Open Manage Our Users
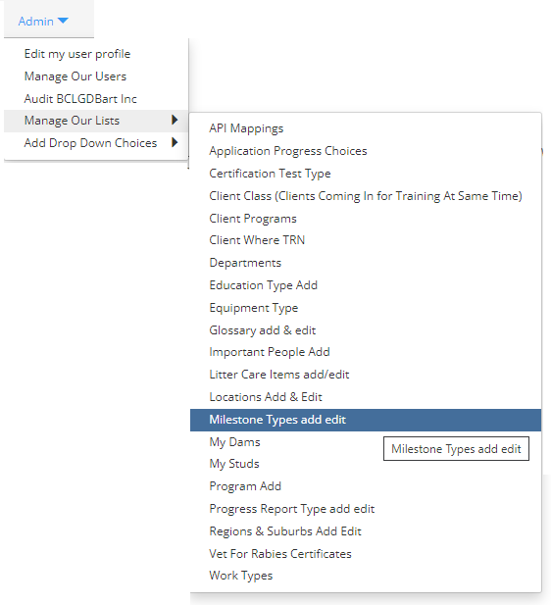The image size is (551, 605). (75, 76)
